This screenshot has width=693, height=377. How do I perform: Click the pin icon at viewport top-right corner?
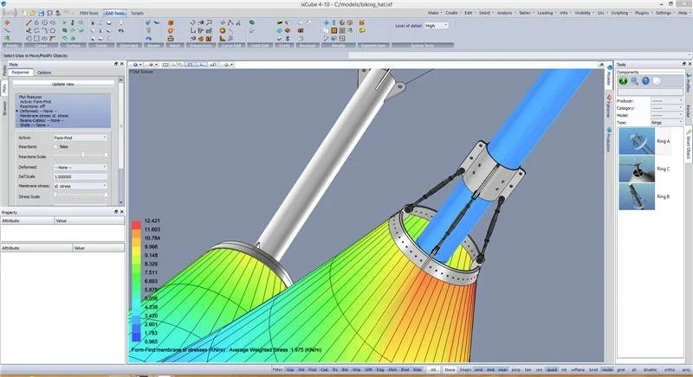(601, 64)
